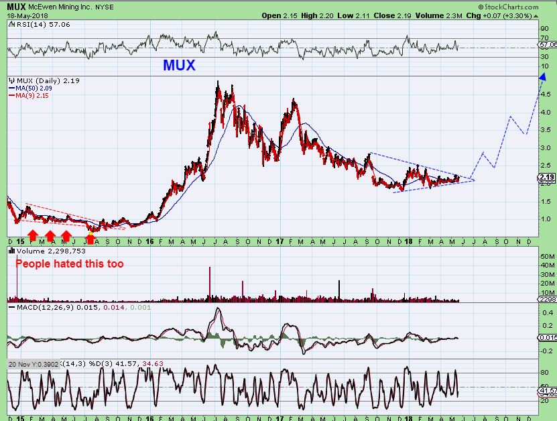
Task: Click the RSI axis value tag '57.06'
Action: point(548,45)
